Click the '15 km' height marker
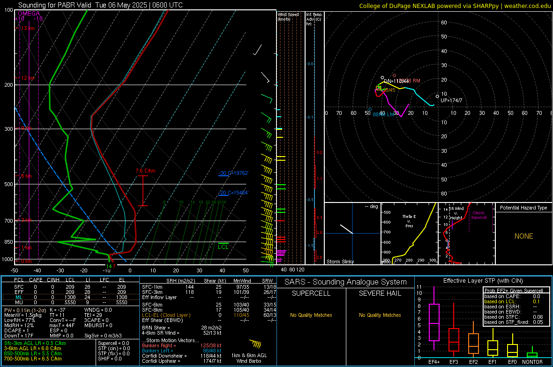The height and width of the screenshot is (367, 553). click(x=28, y=28)
